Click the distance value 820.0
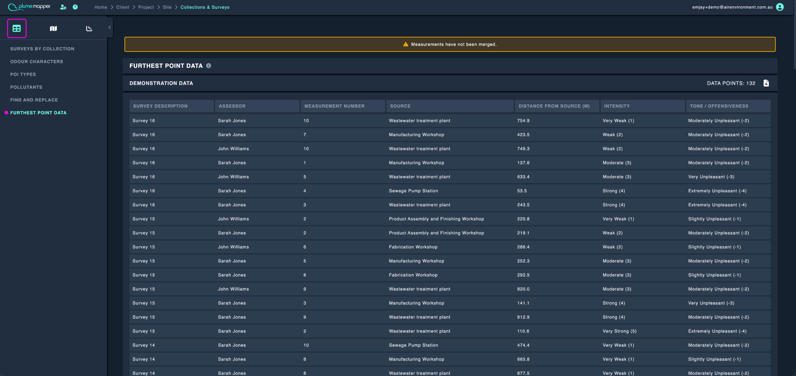Image resolution: width=796 pixels, height=376 pixels. 523,289
